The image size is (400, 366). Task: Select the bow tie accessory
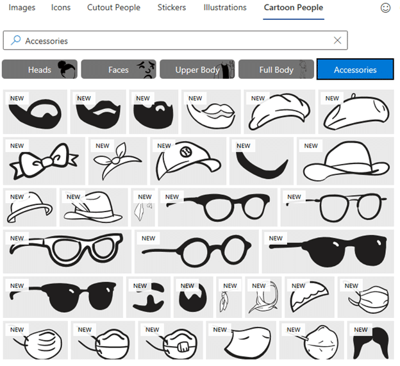point(44,161)
